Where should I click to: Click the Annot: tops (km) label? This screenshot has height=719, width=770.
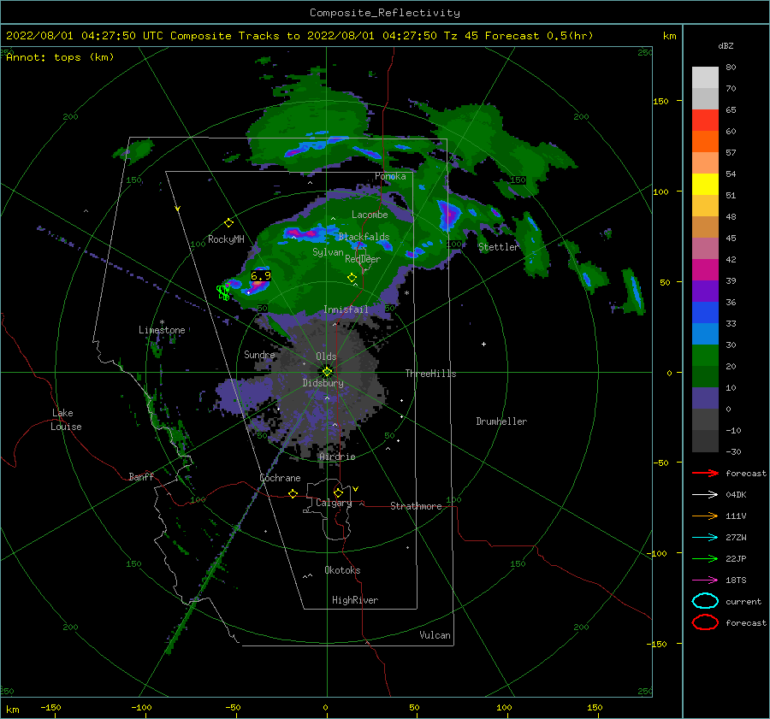click(60, 57)
